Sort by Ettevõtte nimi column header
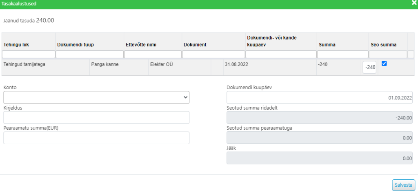 point(141,45)
